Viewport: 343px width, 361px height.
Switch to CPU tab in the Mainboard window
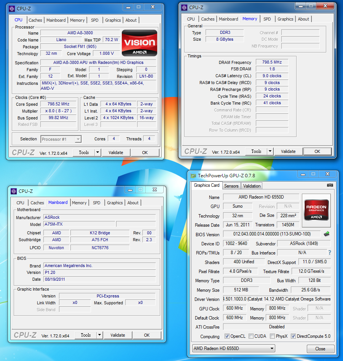20,203
